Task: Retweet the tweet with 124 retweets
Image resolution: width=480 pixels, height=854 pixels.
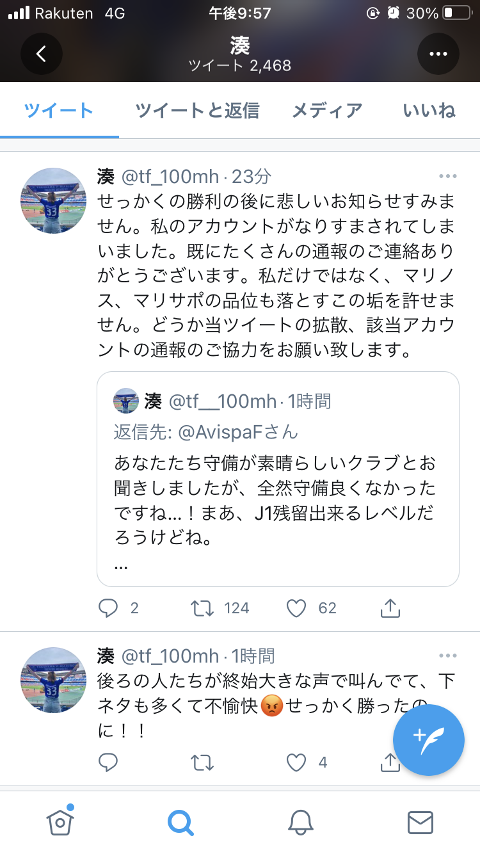Action: 203,608
